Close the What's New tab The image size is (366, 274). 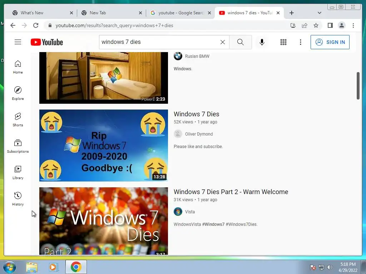tap(71, 13)
